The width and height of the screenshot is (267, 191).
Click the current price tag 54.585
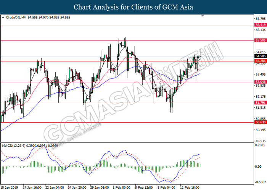click(x=261, y=56)
